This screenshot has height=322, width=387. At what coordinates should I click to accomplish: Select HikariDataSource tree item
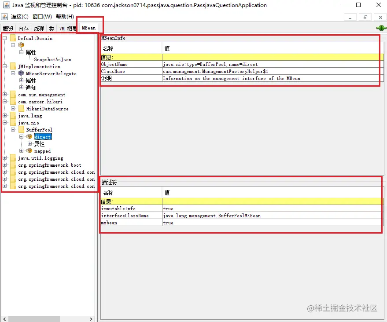coord(48,109)
